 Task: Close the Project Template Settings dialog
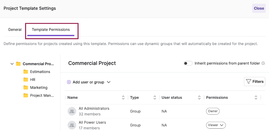(259, 8)
